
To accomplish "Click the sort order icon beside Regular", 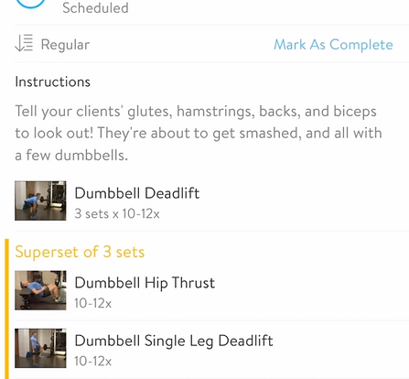I will coord(24,43).
